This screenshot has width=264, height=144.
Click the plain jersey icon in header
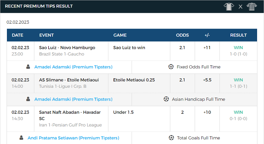click(229, 7)
